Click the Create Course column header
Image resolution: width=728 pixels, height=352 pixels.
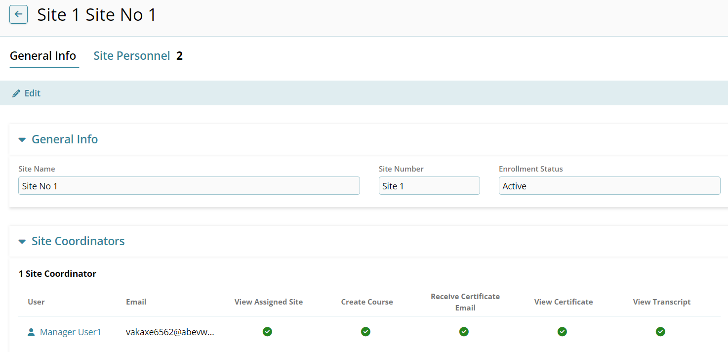pos(367,302)
